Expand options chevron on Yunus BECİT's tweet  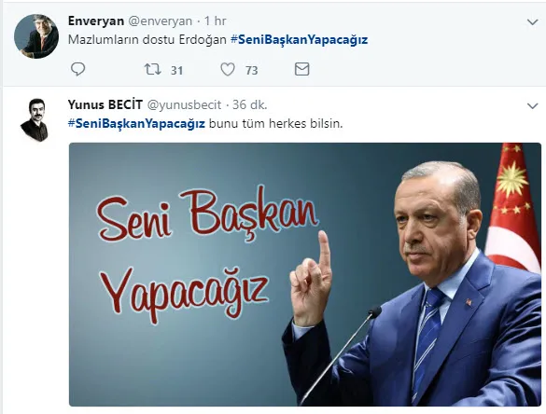533,105
